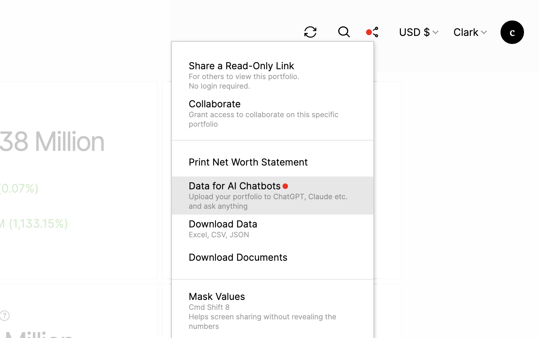Viewport: 539px width, 338px height.
Task: Click the help question mark icon
Action: (x=5, y=316)
